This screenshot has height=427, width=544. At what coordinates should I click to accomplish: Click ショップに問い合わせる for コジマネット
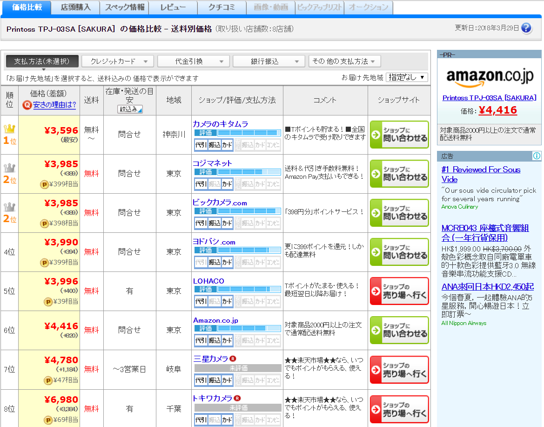[399, 174]
